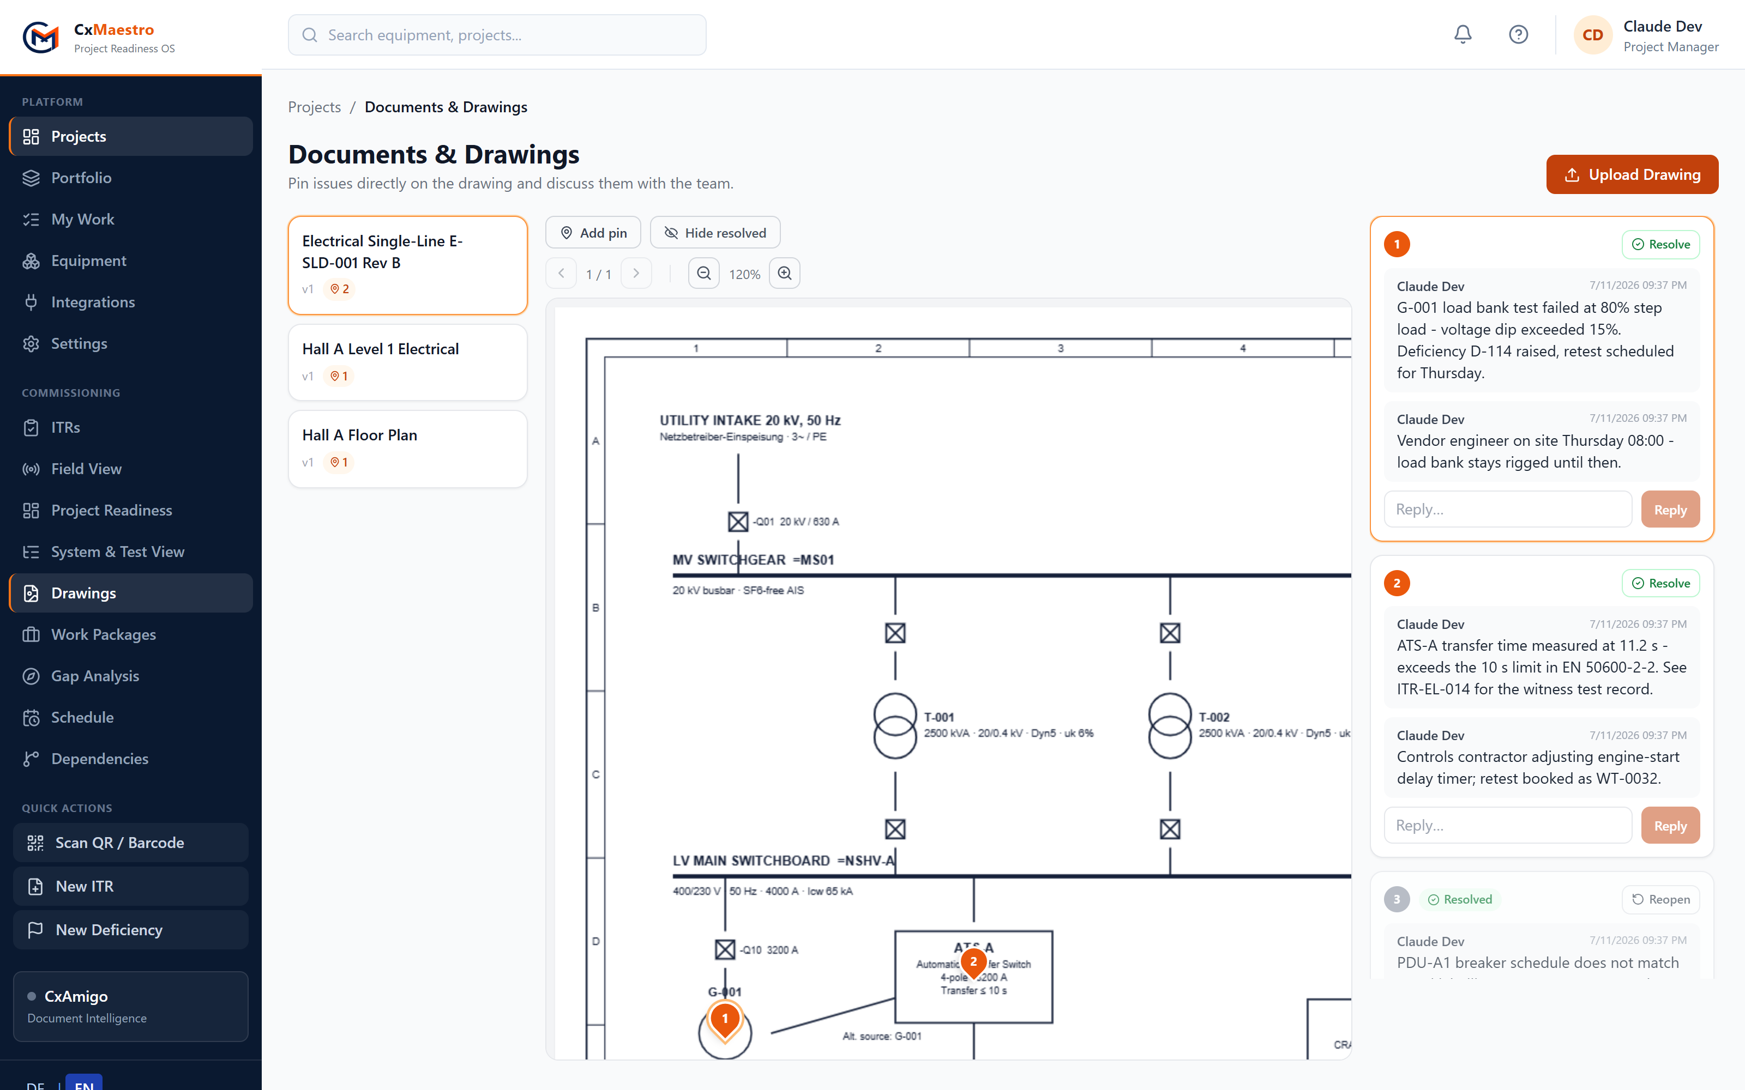The width and height of the screenshot is (1745, 1090).
Task: Click the grey badge 3 on resolved thread
Action: (x=1397, y=899)
